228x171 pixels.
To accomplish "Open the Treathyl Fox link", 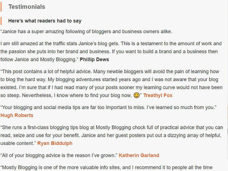I will tap(158, 95).
